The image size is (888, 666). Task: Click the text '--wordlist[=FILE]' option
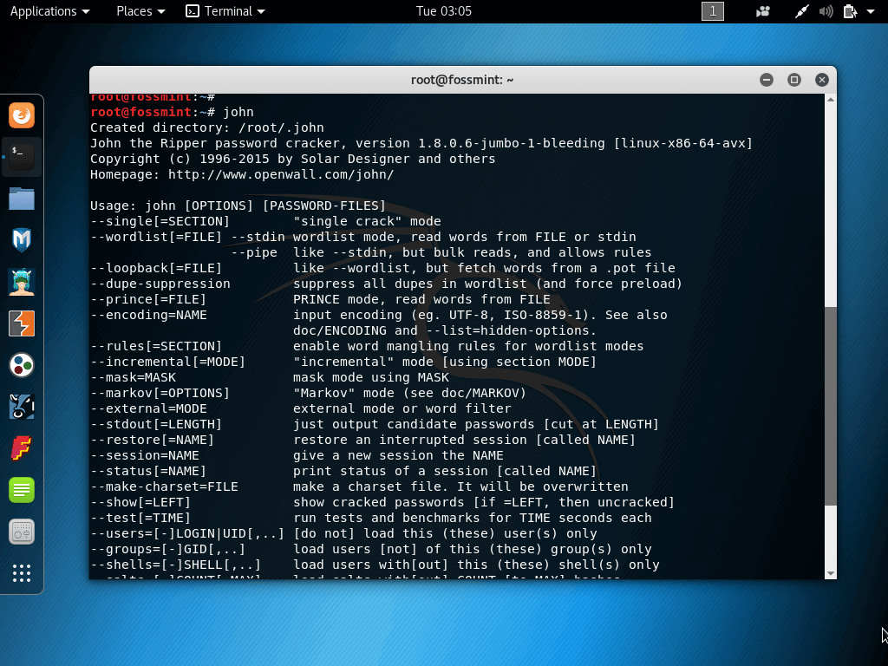156,237
